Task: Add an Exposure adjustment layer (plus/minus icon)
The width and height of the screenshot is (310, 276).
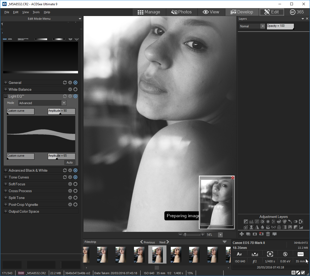Action: point(246,222)
